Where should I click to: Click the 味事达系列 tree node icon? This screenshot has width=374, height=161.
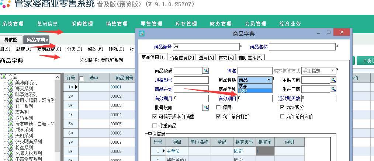tap(10, 94)
